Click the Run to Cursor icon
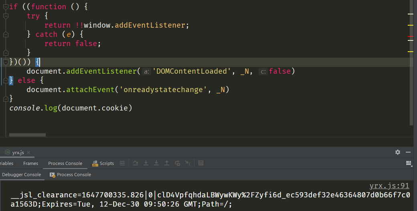The width and height of the screenshot is (417, 211). pos(188,163)
